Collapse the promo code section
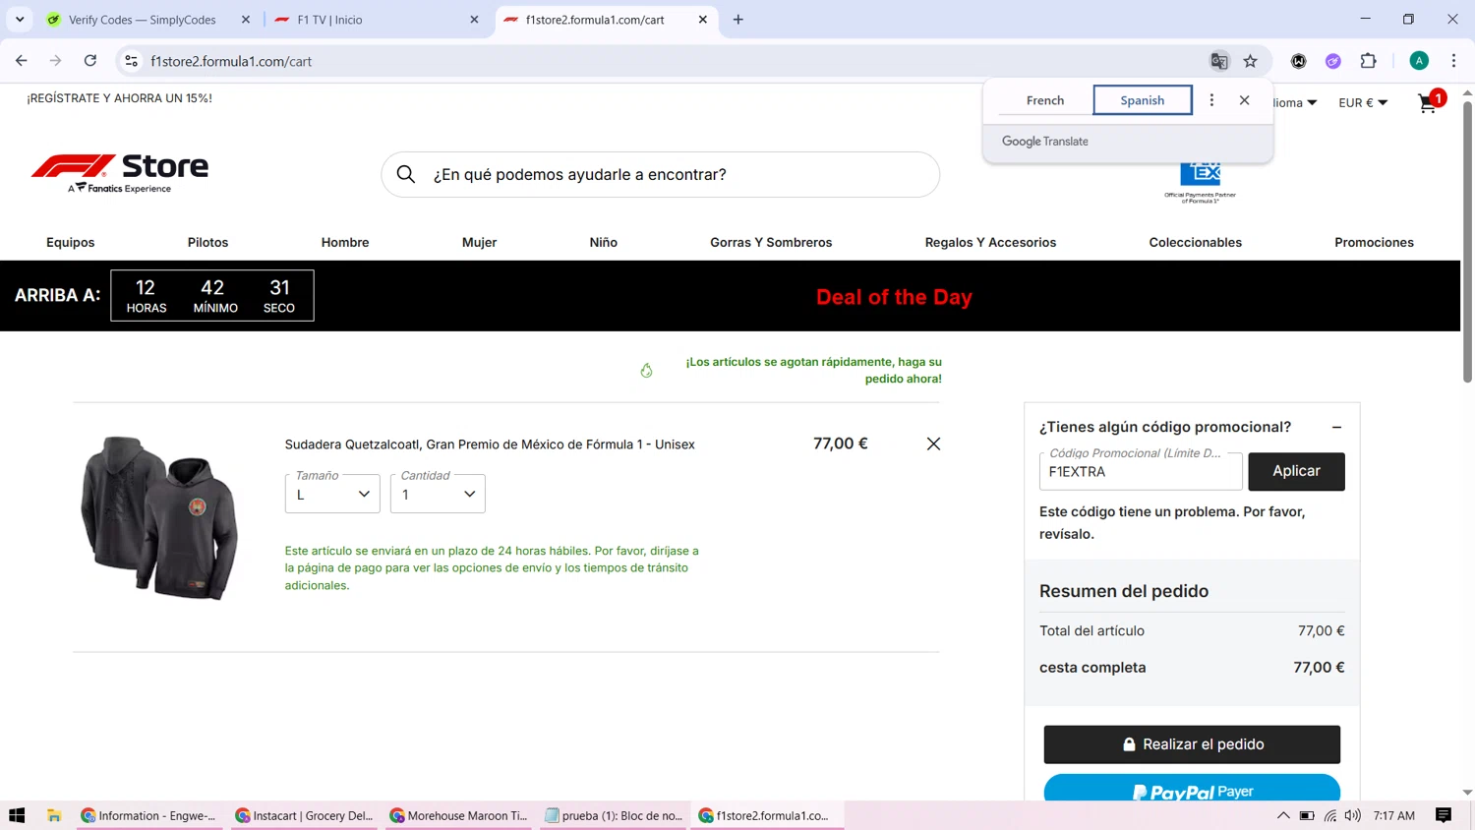This screenshot has height=830, width=1475. [1336, 427]
